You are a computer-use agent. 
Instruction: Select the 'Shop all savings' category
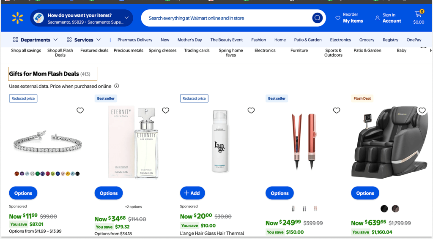[26, 50]
